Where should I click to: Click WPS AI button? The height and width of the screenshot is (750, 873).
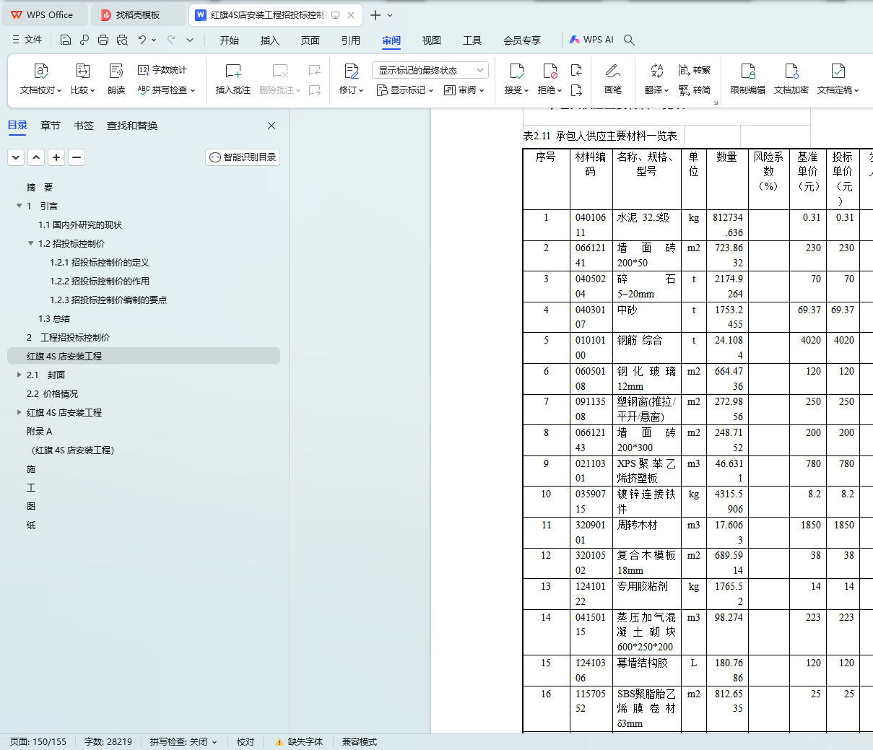(x=591, y=40)
